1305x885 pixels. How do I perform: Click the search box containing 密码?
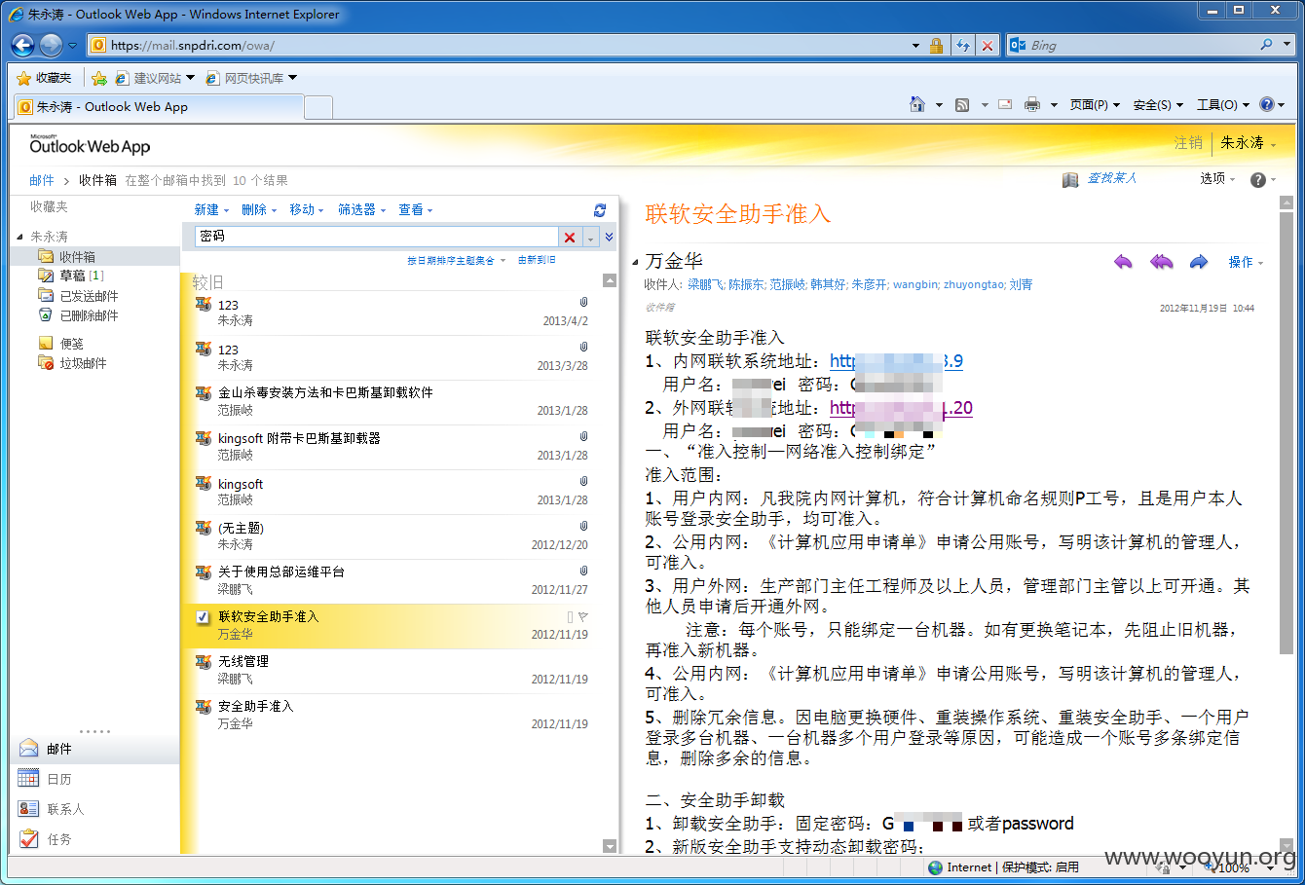click(375, 237)
